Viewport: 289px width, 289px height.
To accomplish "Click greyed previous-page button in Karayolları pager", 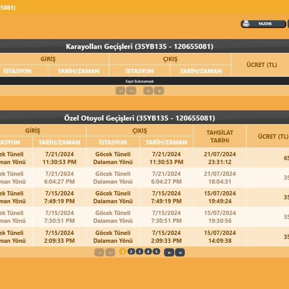I will tap(131, 91).
